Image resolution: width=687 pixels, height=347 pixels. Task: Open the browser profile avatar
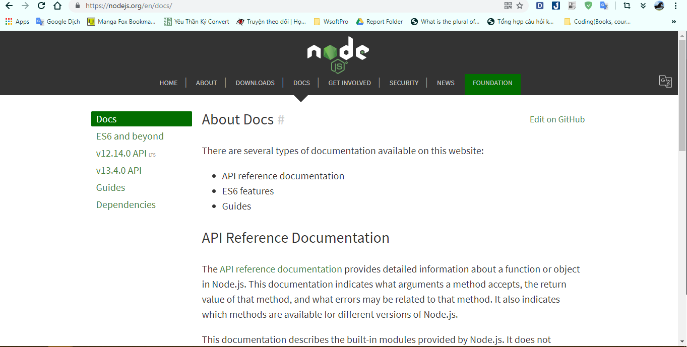pos(659,6)
